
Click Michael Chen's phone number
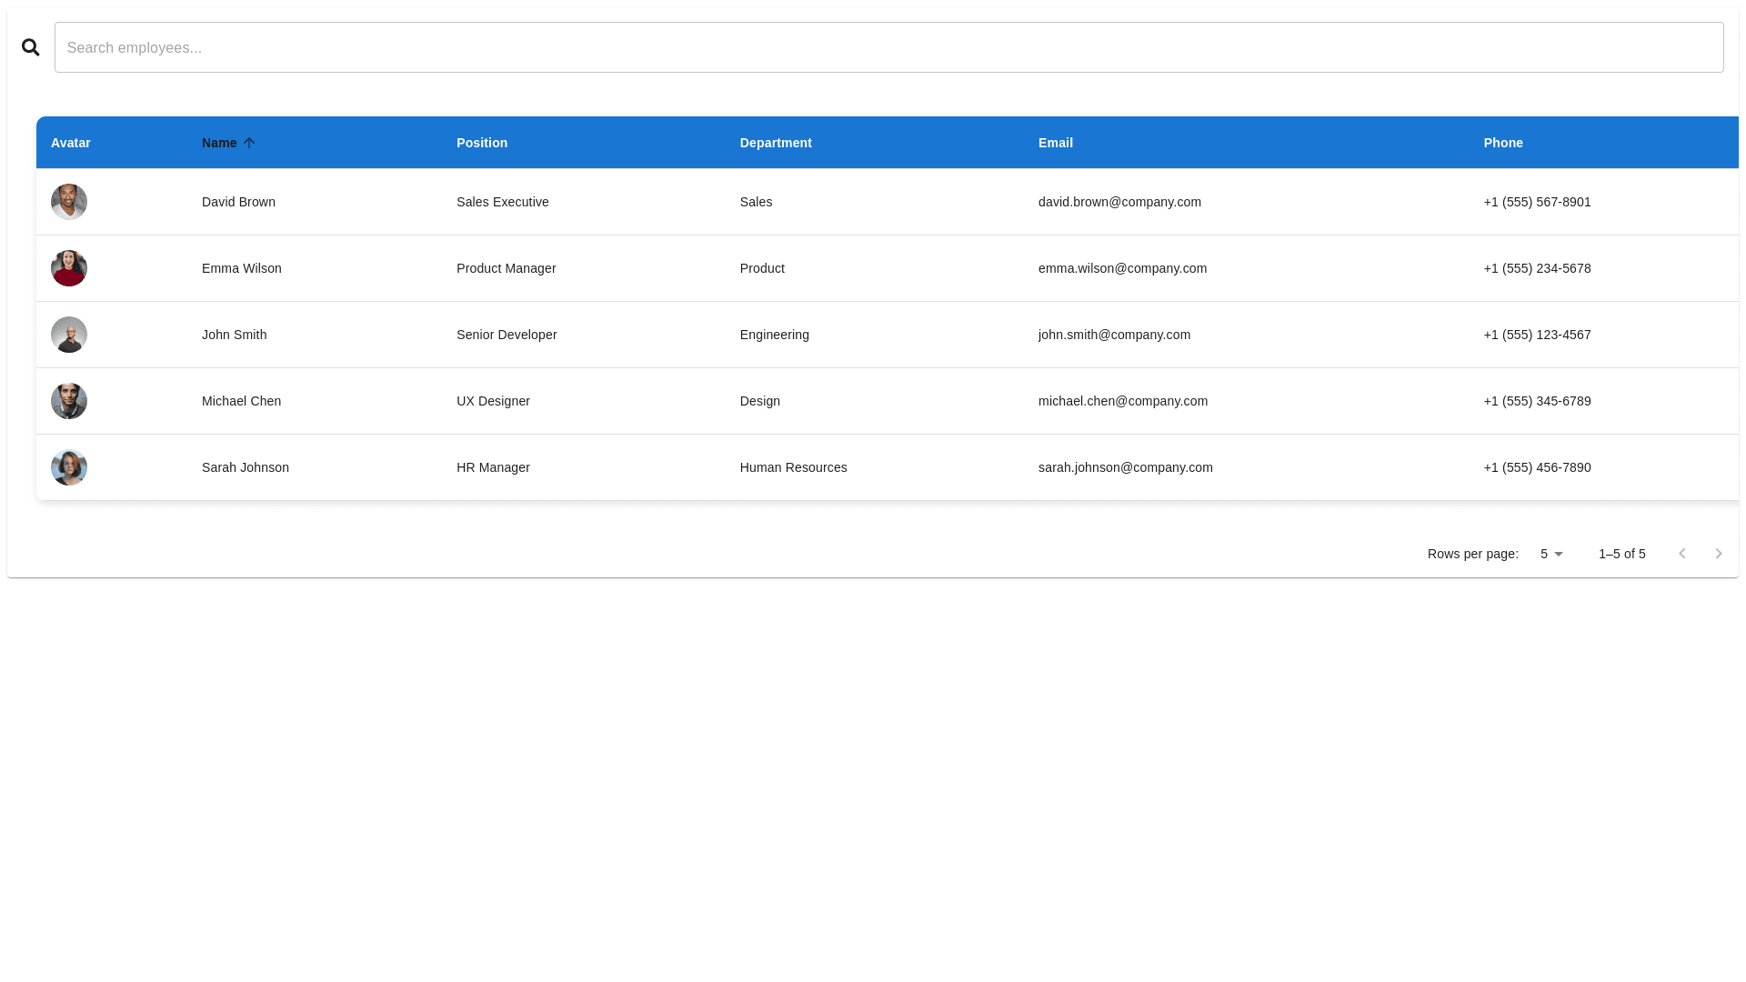click(x=1537, y=401)
